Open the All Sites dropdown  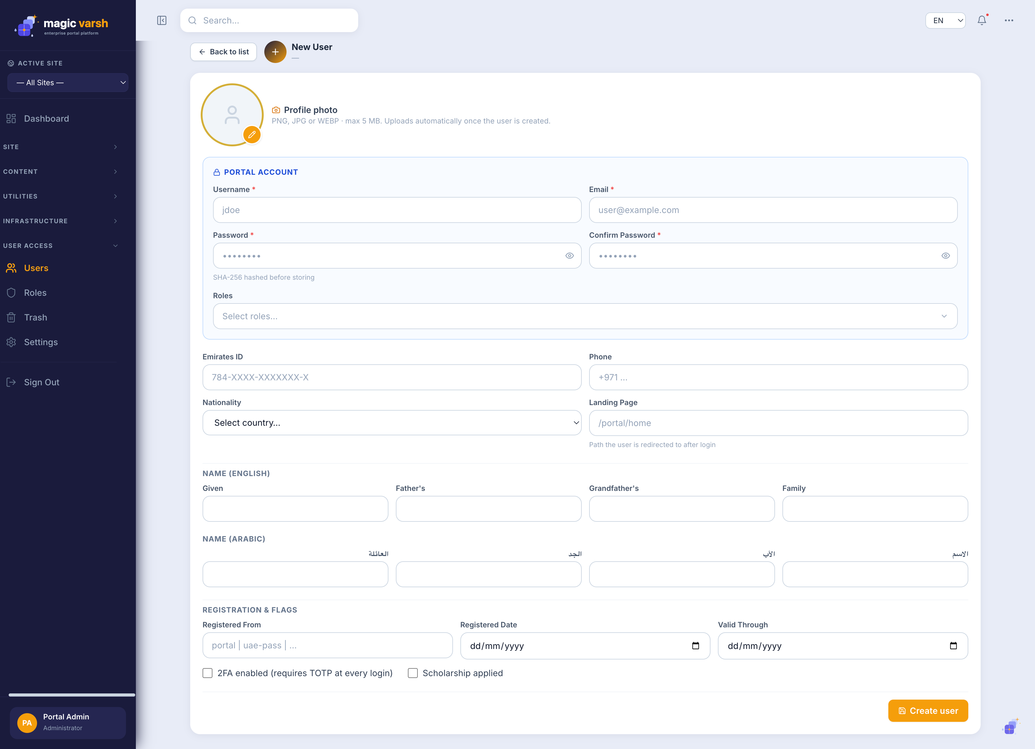[x=68, y=83]
